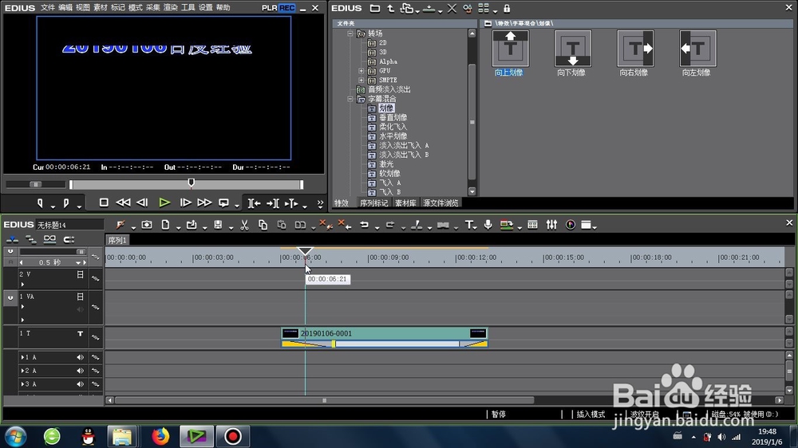
Task: Expand more player buttons chevron
Action: point(320,203)
